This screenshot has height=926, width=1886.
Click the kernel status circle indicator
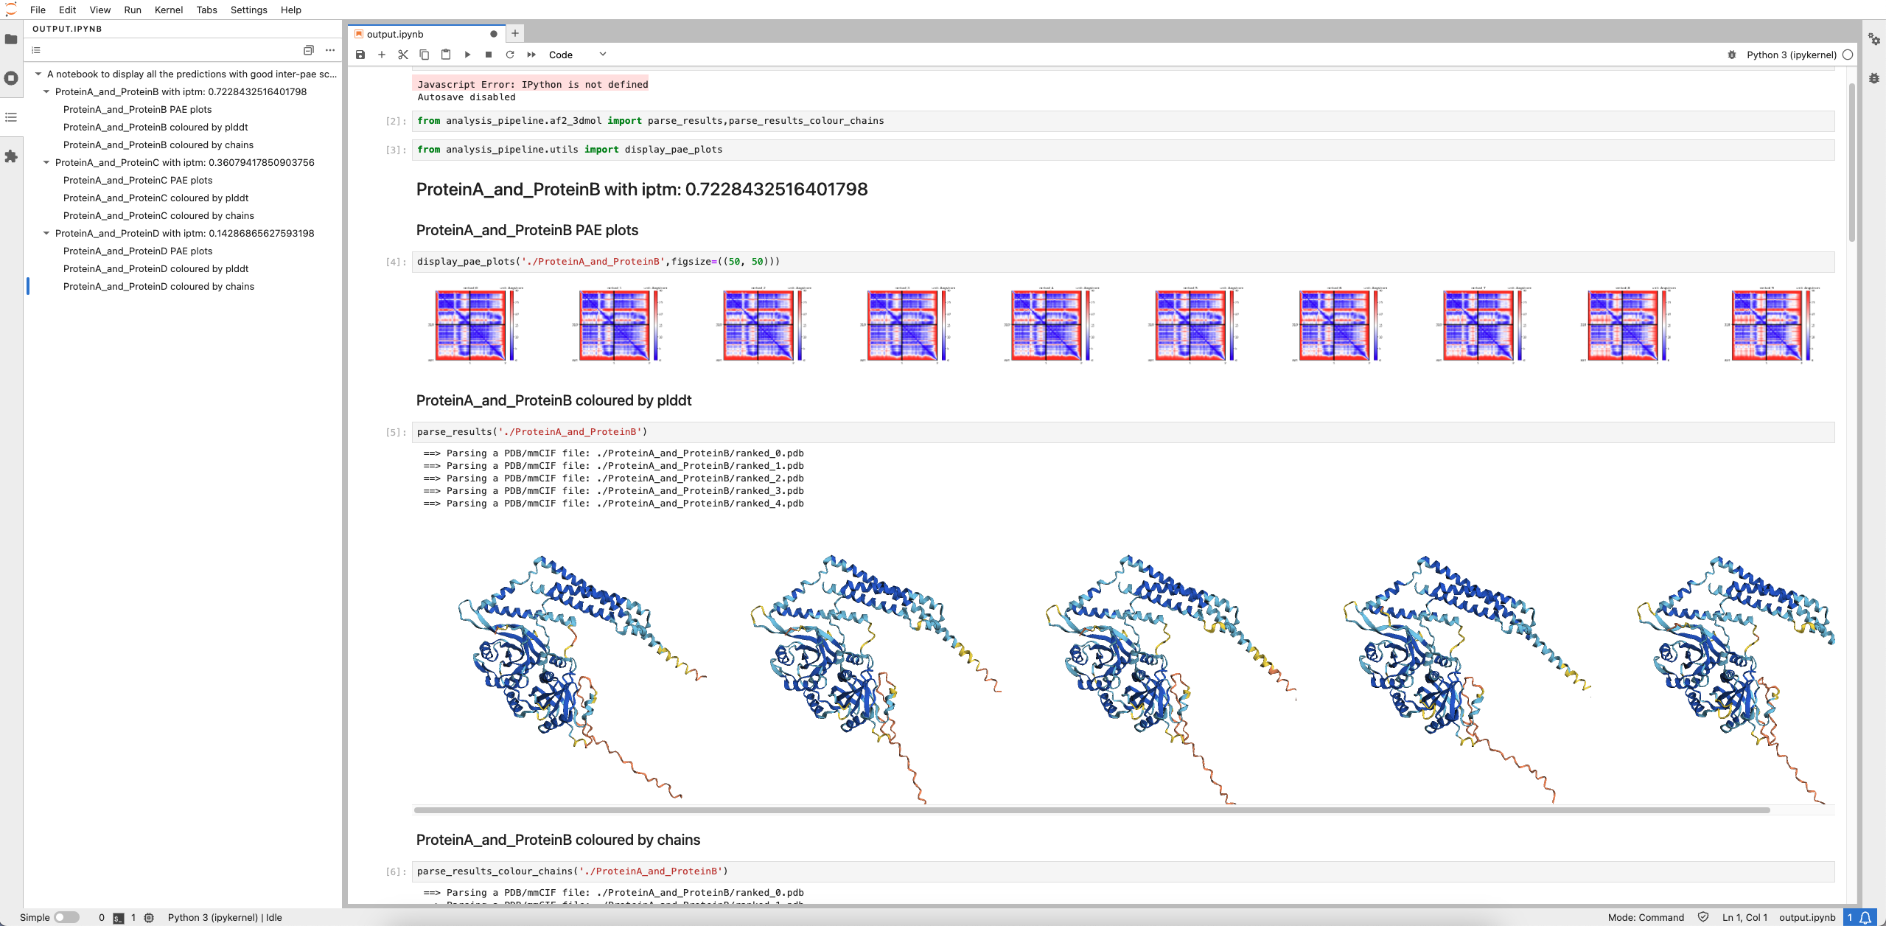point(1848,55)
